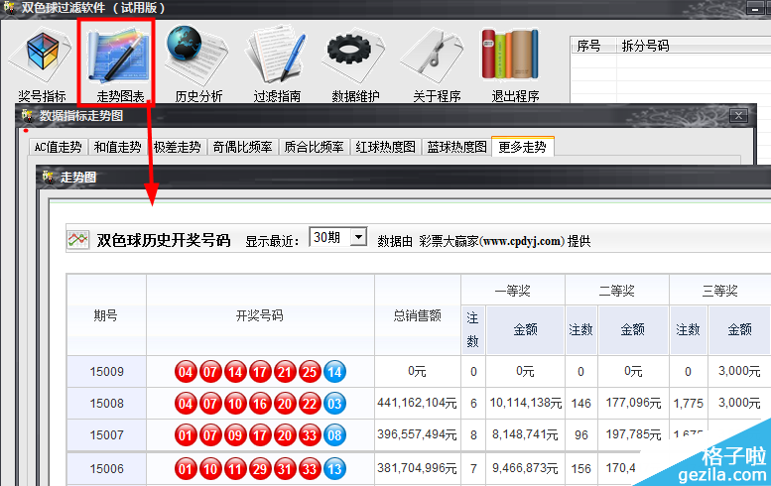Viewport: 771px width, 486px height.
Task: Expand the 显示最近 30期 dropdown
Action: coord(358,238)
